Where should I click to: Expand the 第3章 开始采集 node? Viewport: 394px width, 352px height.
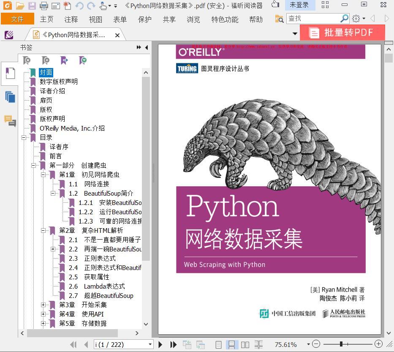pyautogui.click(x=43, y=305)
